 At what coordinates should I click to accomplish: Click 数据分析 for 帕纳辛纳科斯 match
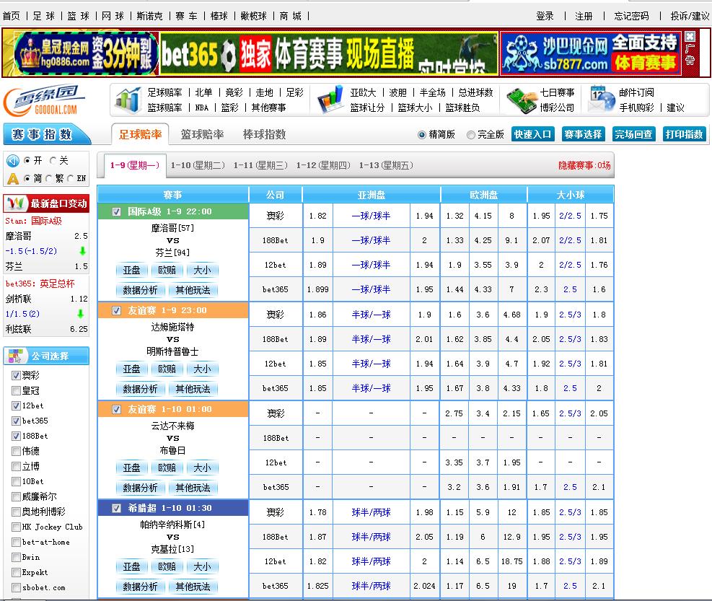[141, 587]
